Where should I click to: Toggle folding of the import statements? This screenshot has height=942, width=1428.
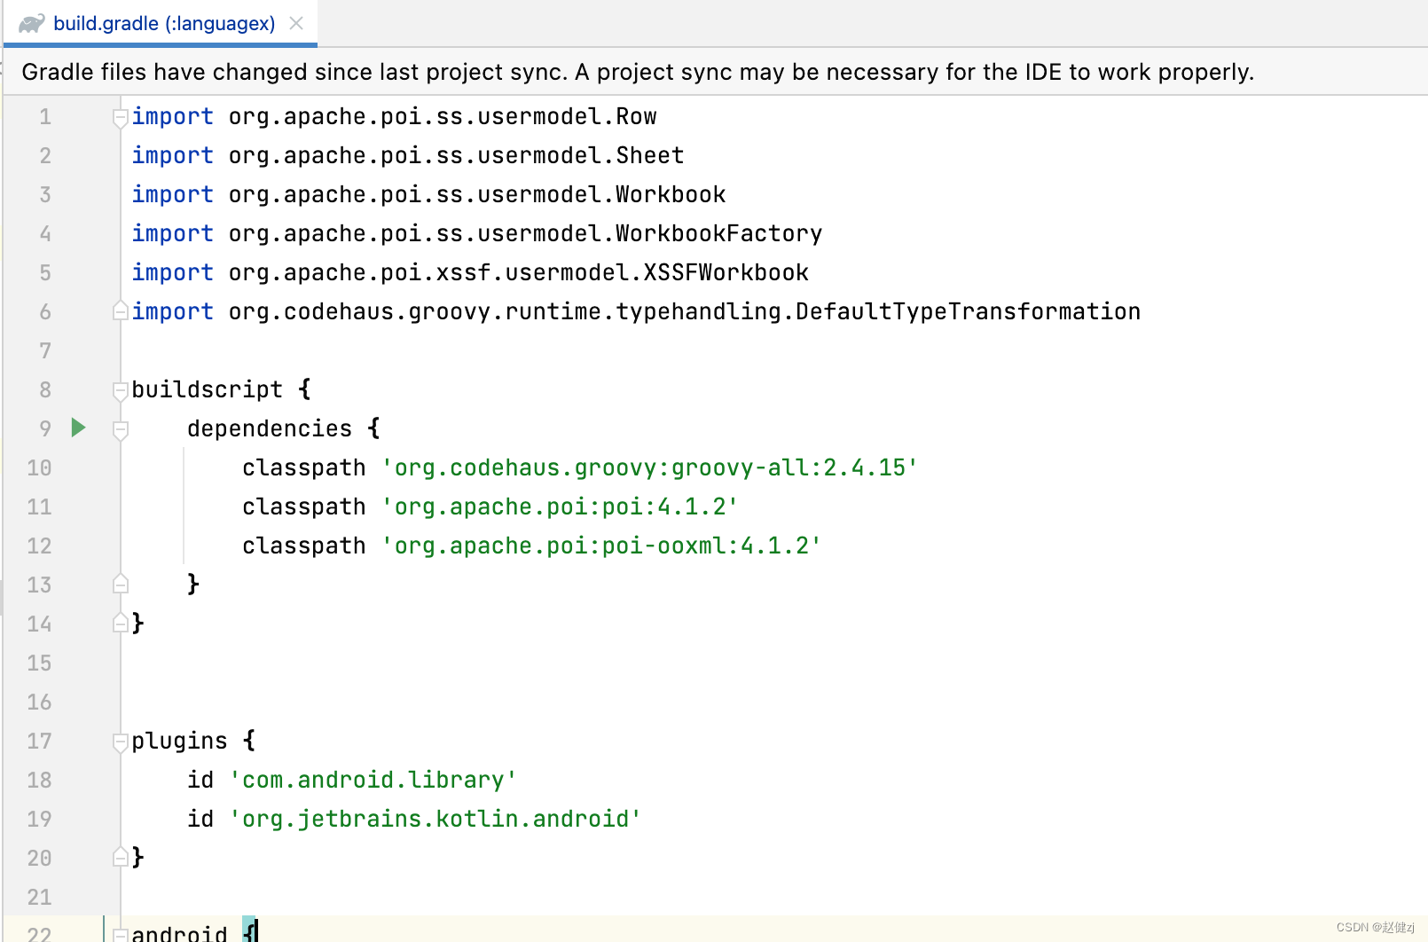click(121, 116)
